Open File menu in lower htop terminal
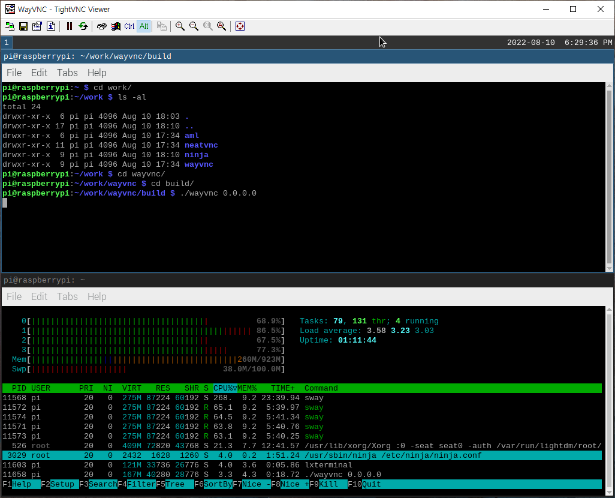The width and height of the screenshot is (615, 498). tap(14, 296)
